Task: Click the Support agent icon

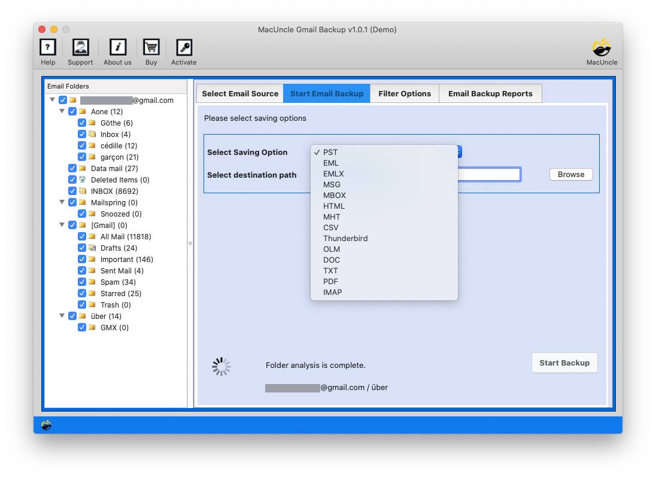Action: tap(80, 47)
